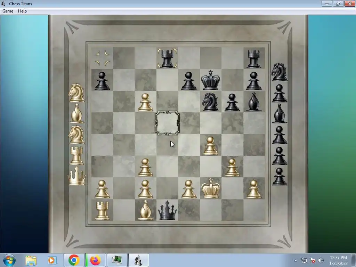Select the black pawn on h7
356x267 pixels.
(x=254, y=81)
